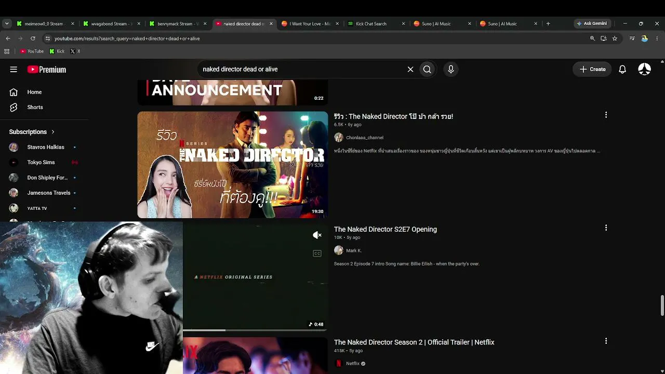The width and height of the screenshot is (665, 374).
Task: Play the Netflix Original Series preview thumbnail
Action: pos(255,276)
